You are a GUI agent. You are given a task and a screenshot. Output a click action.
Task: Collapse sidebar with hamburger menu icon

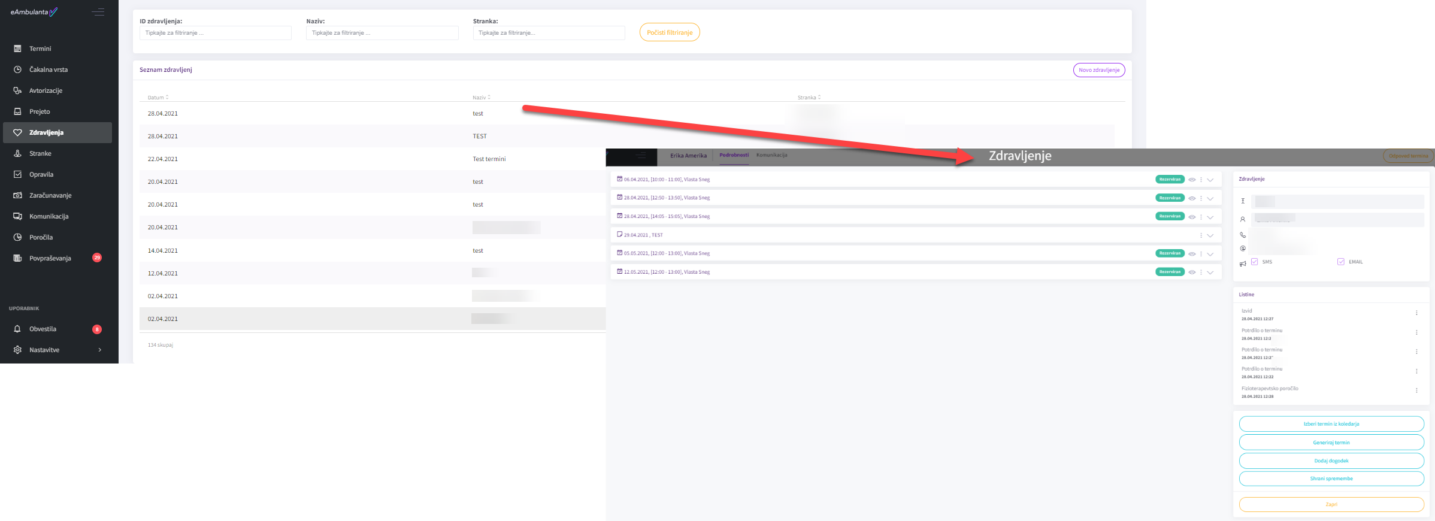coord(98,12)
